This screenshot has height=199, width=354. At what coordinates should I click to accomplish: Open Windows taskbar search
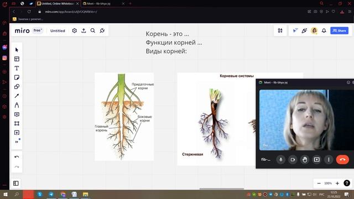[x=17, y=194]
